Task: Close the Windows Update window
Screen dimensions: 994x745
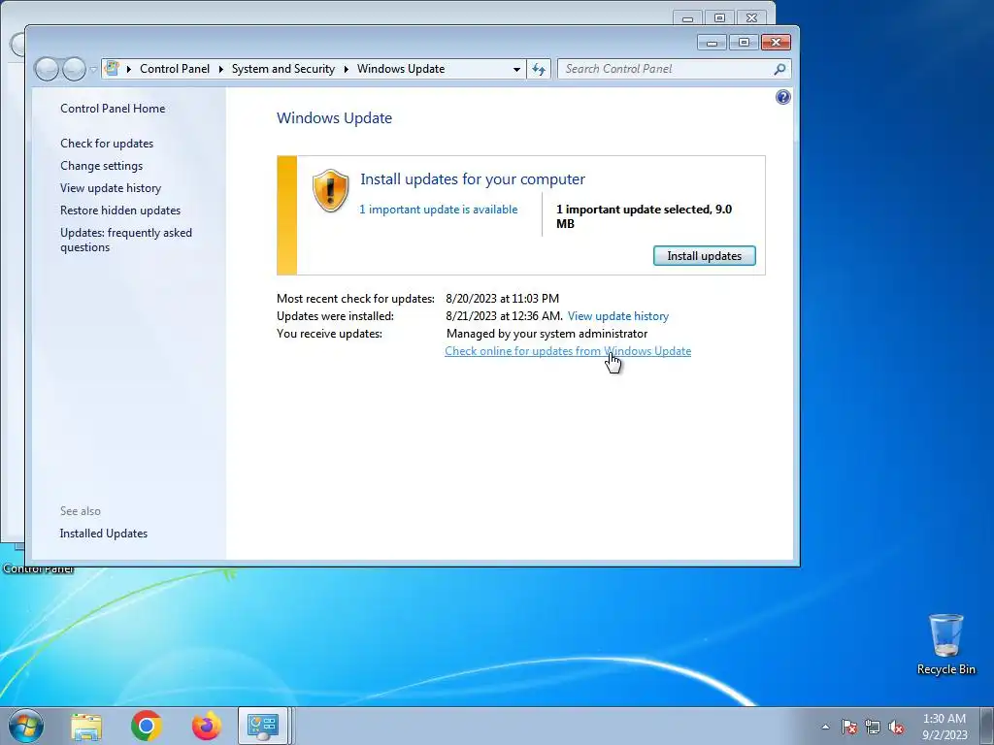Action: coord(776,43)
